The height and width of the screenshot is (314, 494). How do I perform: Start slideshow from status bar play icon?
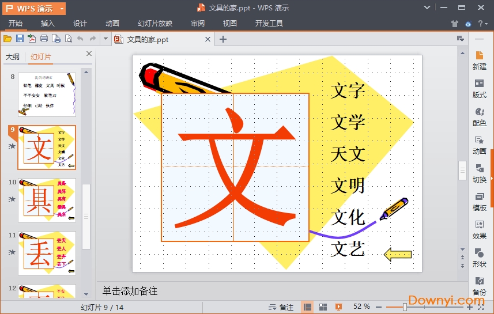[339, 307]
